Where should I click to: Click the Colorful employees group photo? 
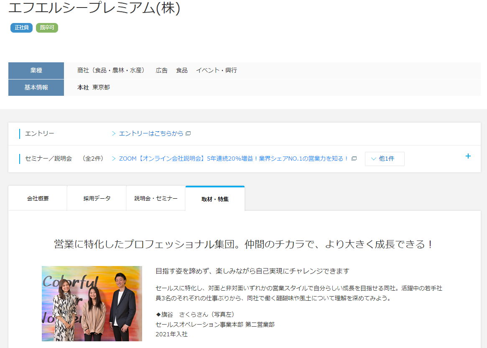(x=92, y=304)
